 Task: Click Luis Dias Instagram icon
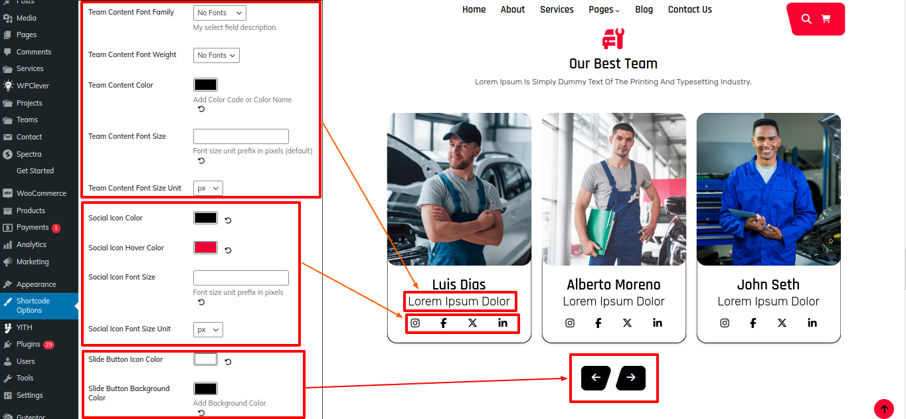tap(415, 323)
